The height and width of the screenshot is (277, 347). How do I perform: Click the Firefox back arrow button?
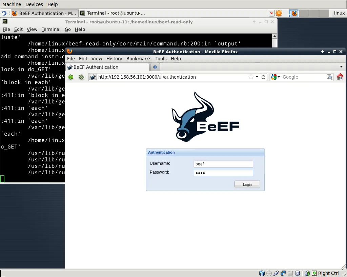pyautogui.click(x=70, y=77)
